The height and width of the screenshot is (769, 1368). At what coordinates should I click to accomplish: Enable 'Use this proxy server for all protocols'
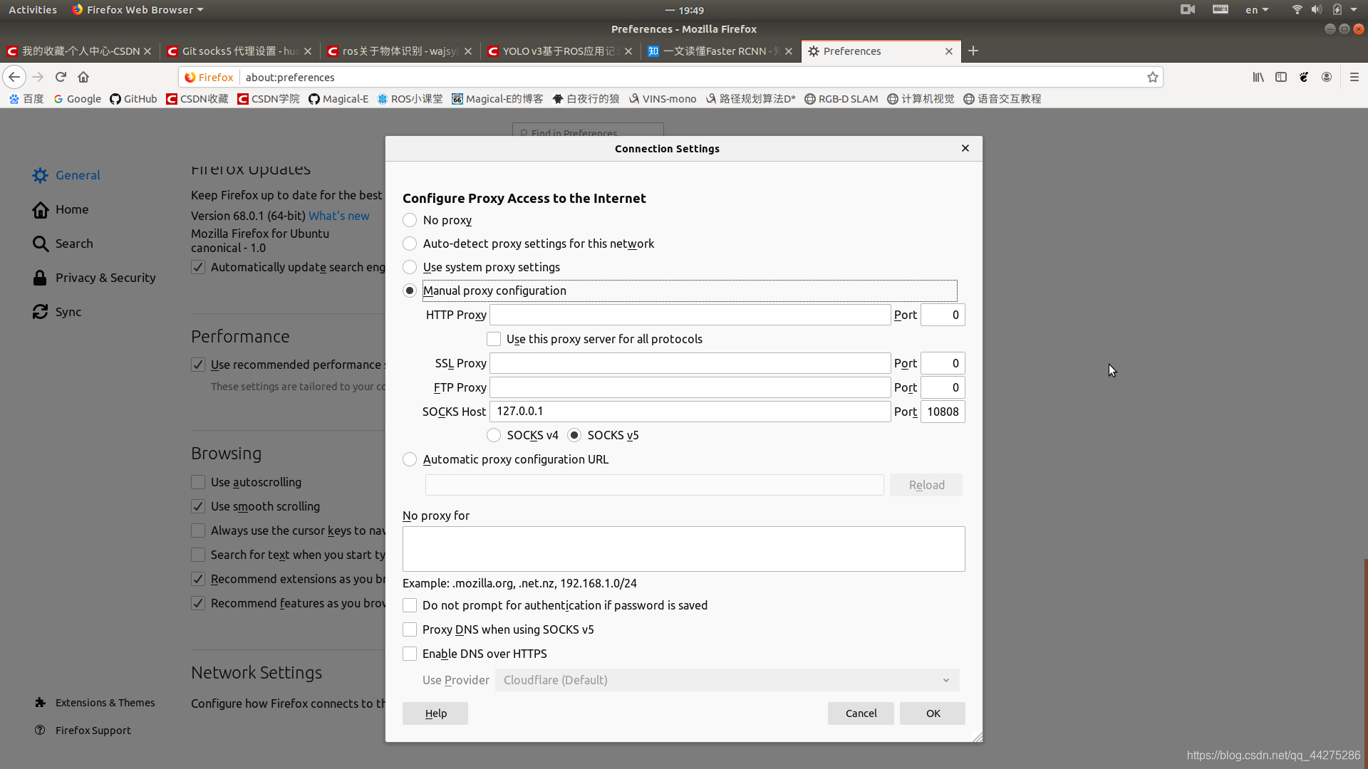[x=493, y=339]
